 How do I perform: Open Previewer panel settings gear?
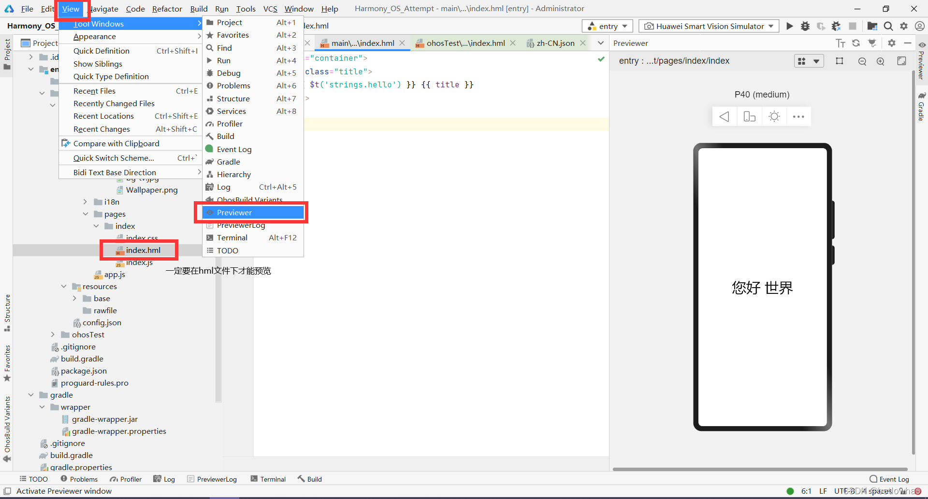point(892,43)
